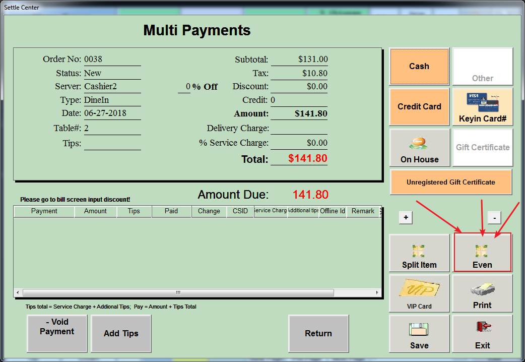
Task: Click Void Payment button
Action: pyautogui.click(x=57, y=333)
